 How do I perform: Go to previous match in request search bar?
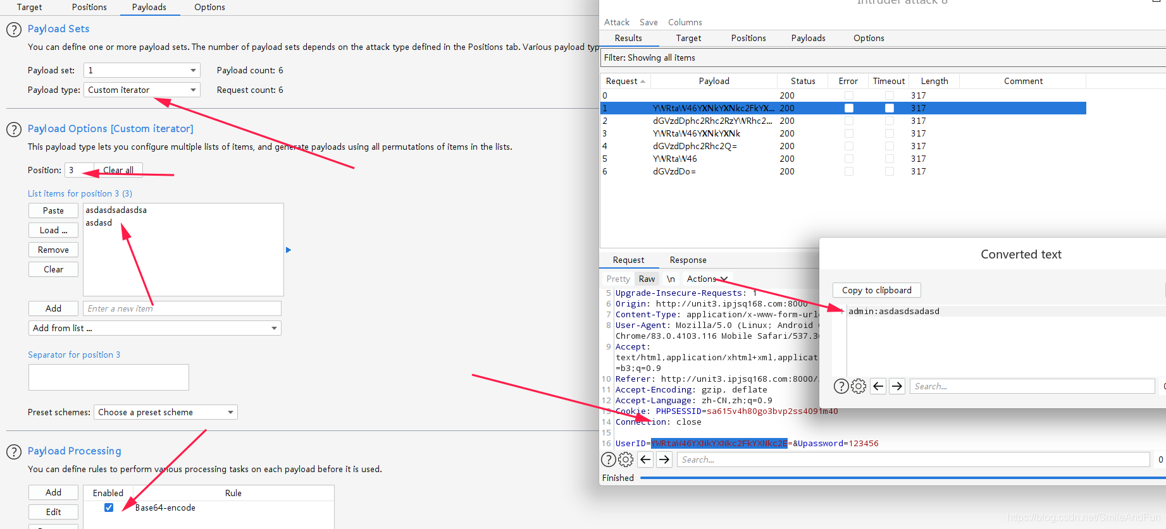645,459
